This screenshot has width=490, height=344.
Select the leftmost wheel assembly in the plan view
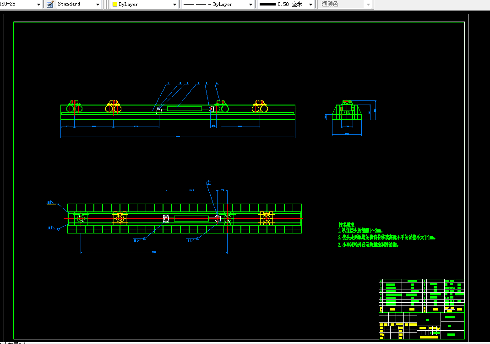pyautogui.click(x=81, y=218)
